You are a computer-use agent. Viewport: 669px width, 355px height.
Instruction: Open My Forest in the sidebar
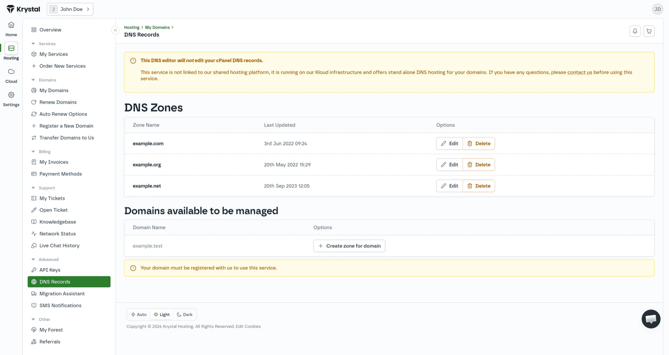[69, 329]
